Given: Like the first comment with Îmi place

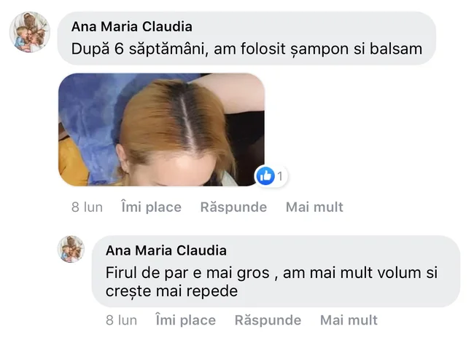Looking at the screenshot, I should pos(151,207).
